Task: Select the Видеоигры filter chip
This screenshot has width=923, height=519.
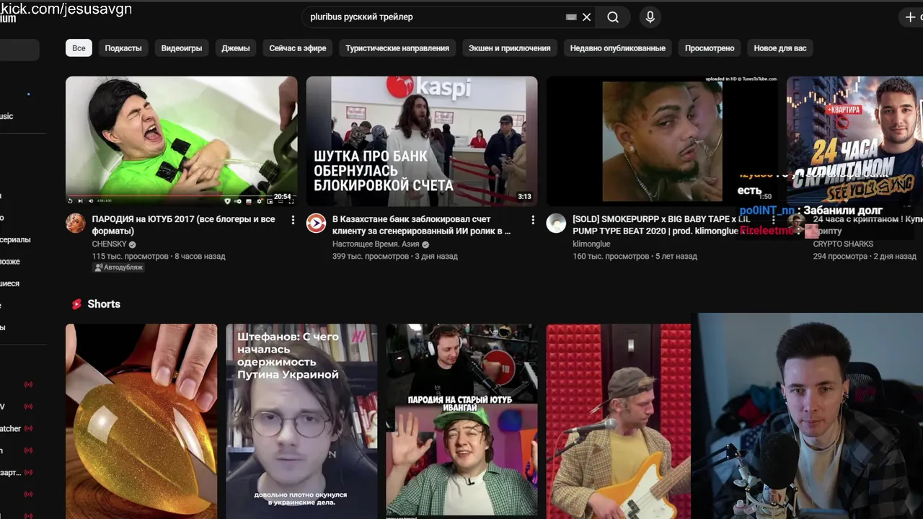Action: click(182, 48)
